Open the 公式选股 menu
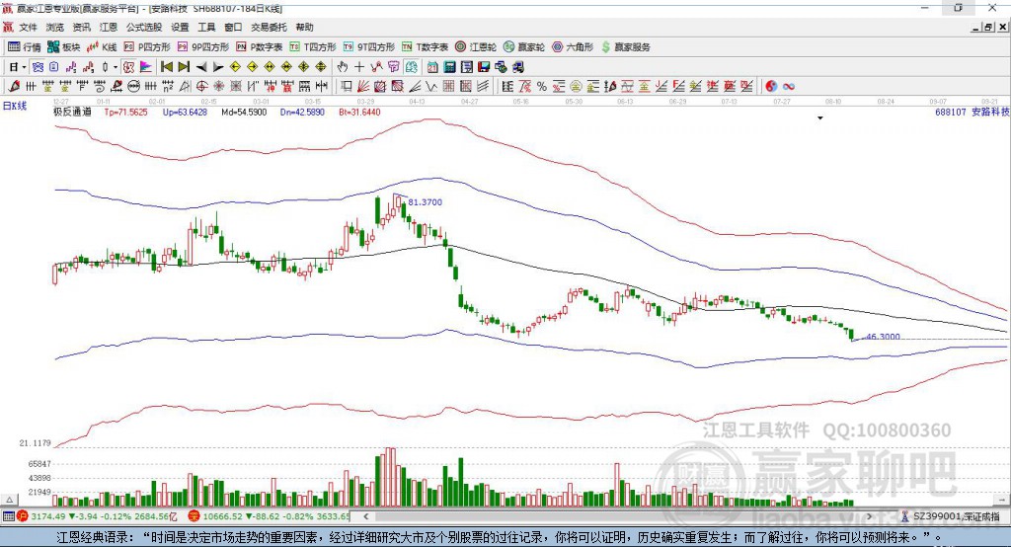Viewport: 1011px width, 547px height. 144,27
